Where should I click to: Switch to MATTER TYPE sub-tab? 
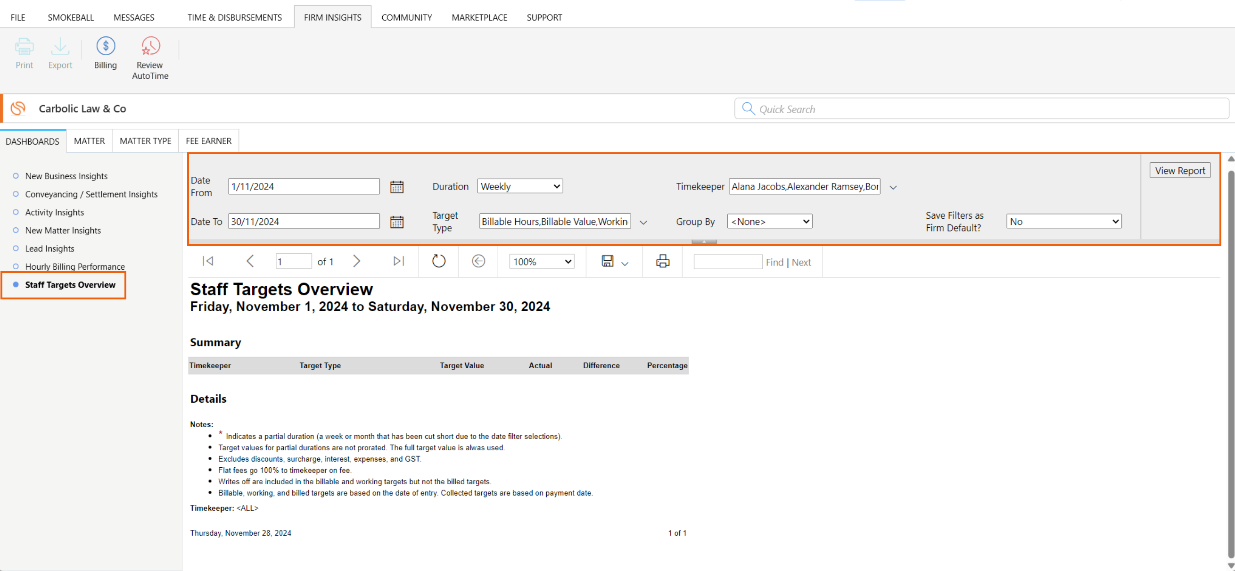(x=145, y=141)
